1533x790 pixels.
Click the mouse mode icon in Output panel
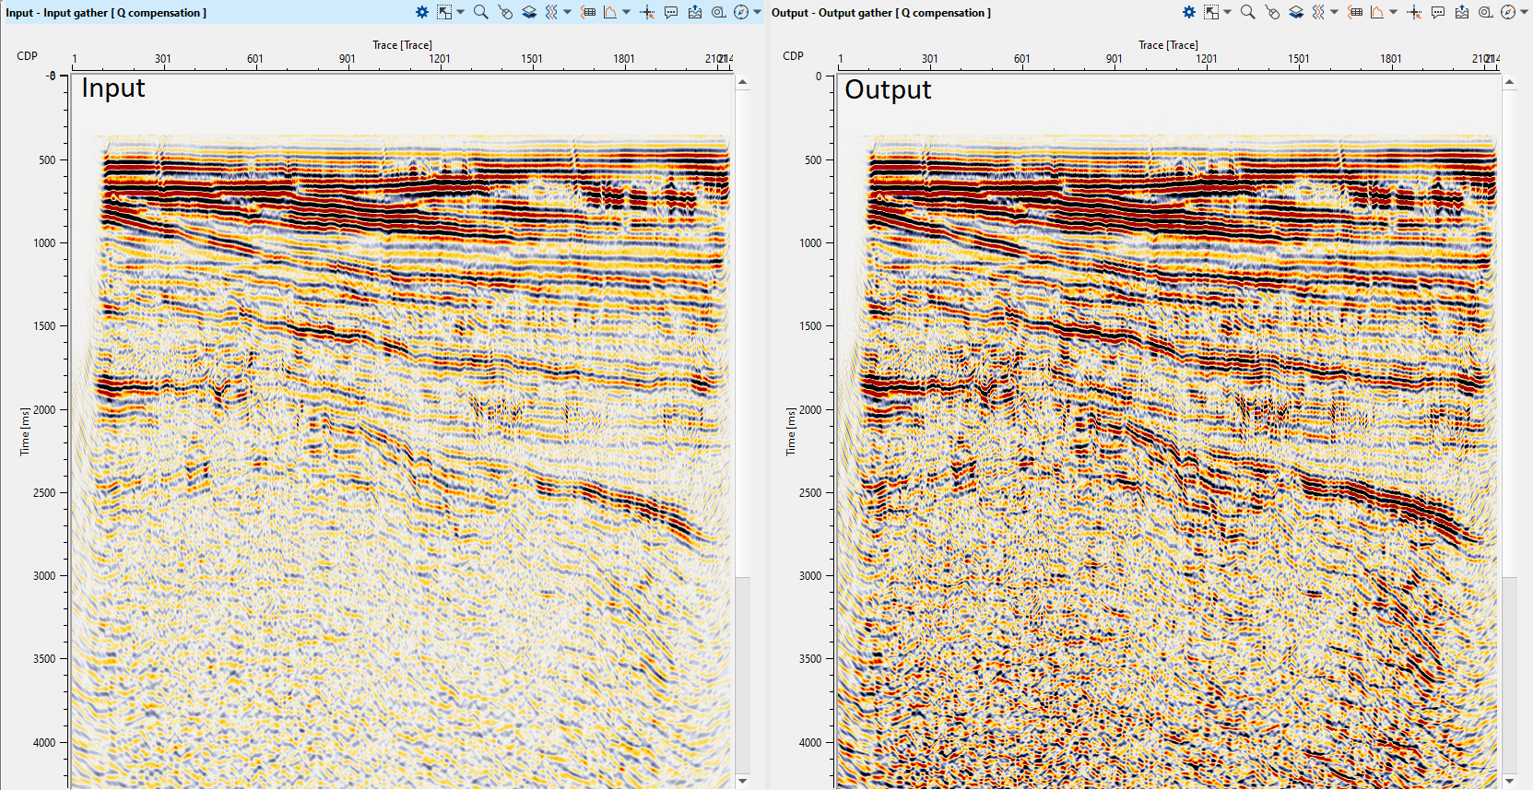point(1272,12)
